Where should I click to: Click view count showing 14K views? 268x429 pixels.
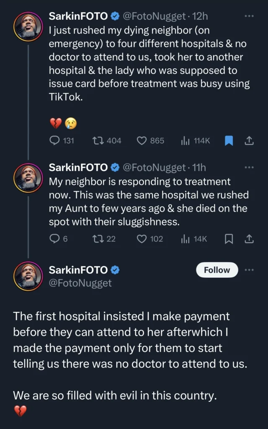coord(183,239)
